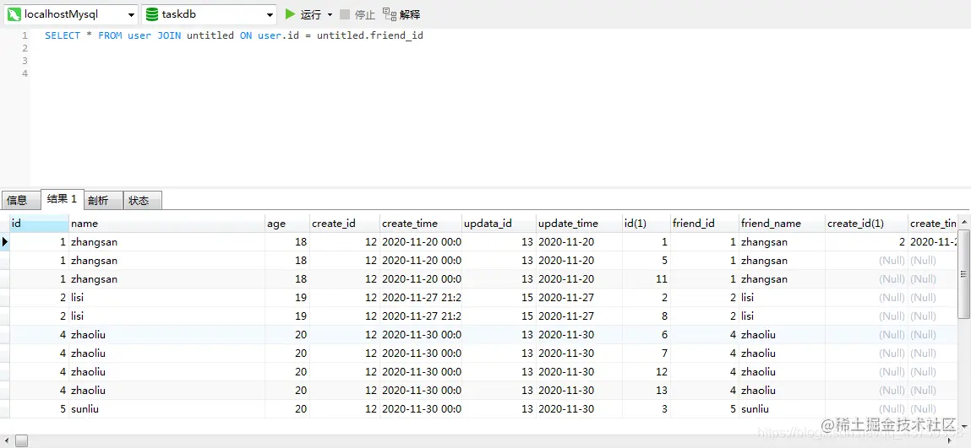
Task: Click the age column header
Action: (x=286, y=223)
